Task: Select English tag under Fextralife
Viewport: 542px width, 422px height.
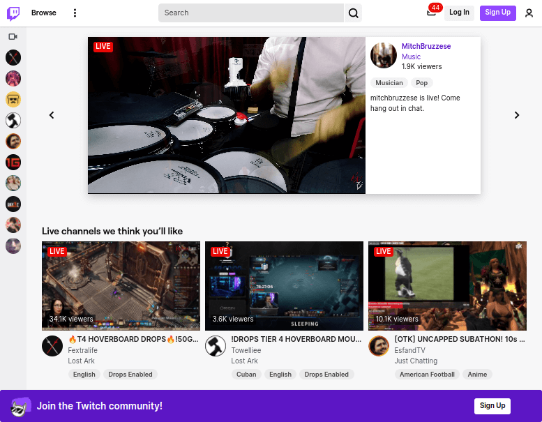Action: pyautogui.click(x=84, y=375)
